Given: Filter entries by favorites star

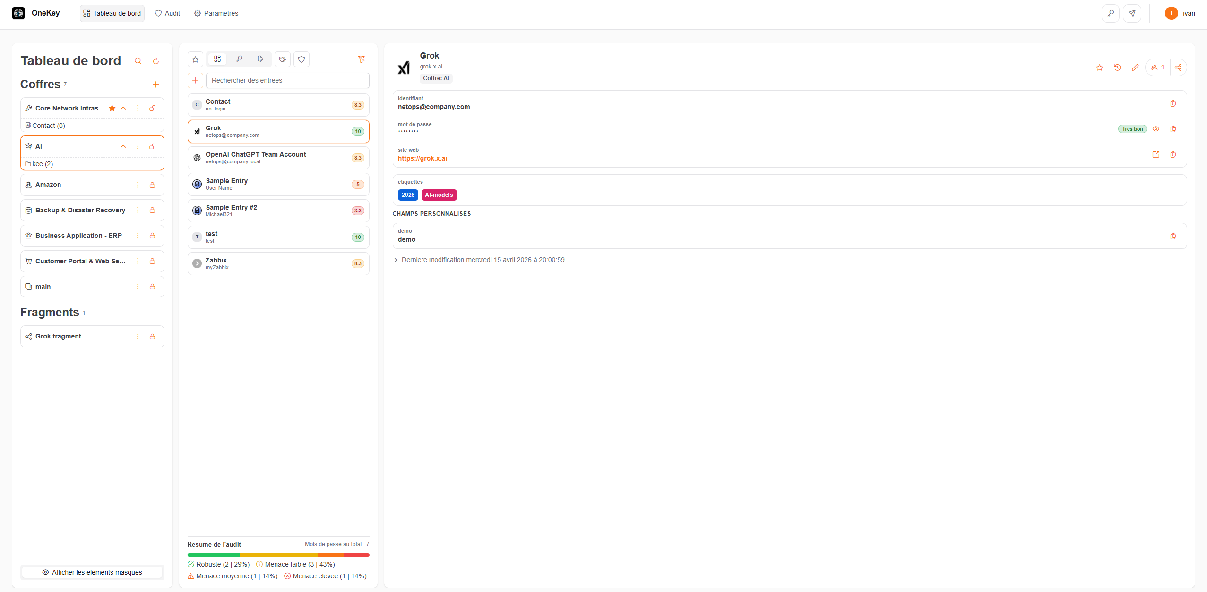Looking at the screenshot, I should point(195,59).
